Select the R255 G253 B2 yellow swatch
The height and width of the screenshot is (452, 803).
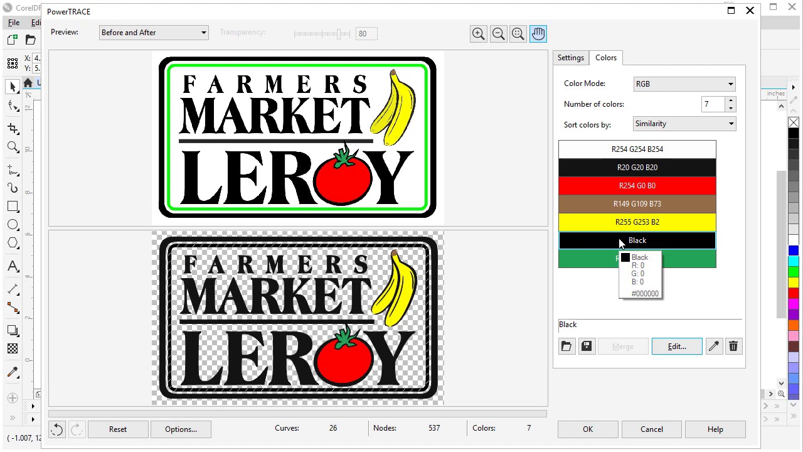(x=637, y=222)
